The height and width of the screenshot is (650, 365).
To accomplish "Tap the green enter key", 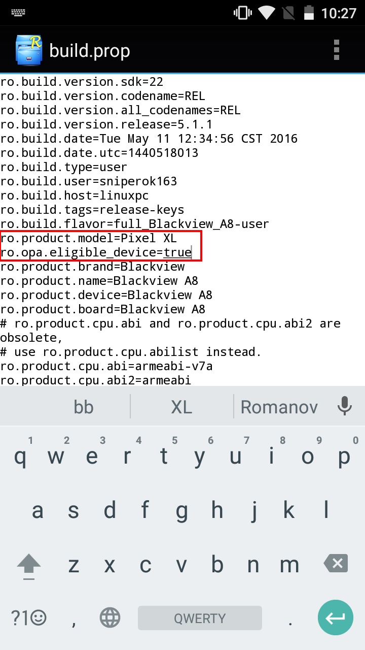I will (335, 617).
